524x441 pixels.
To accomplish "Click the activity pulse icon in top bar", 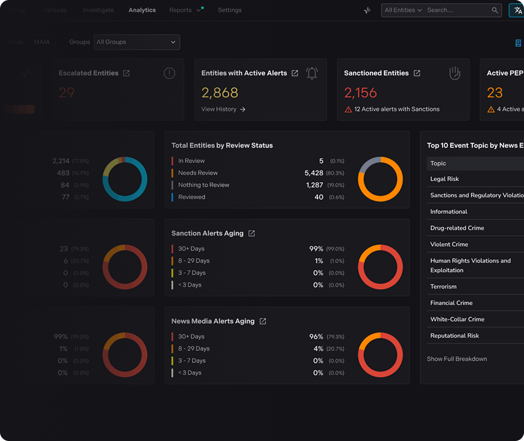I will [x=368, y=10].
